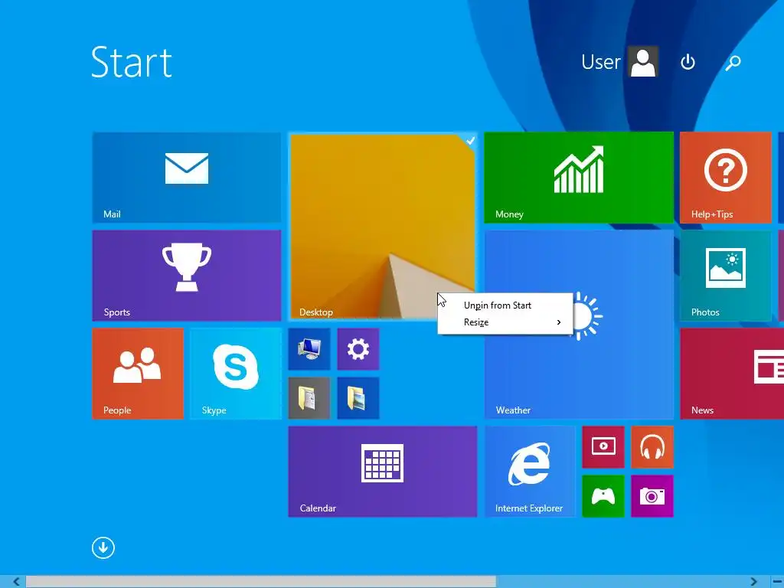Open the Skype tile
The image size is (784, 588).
236,373
